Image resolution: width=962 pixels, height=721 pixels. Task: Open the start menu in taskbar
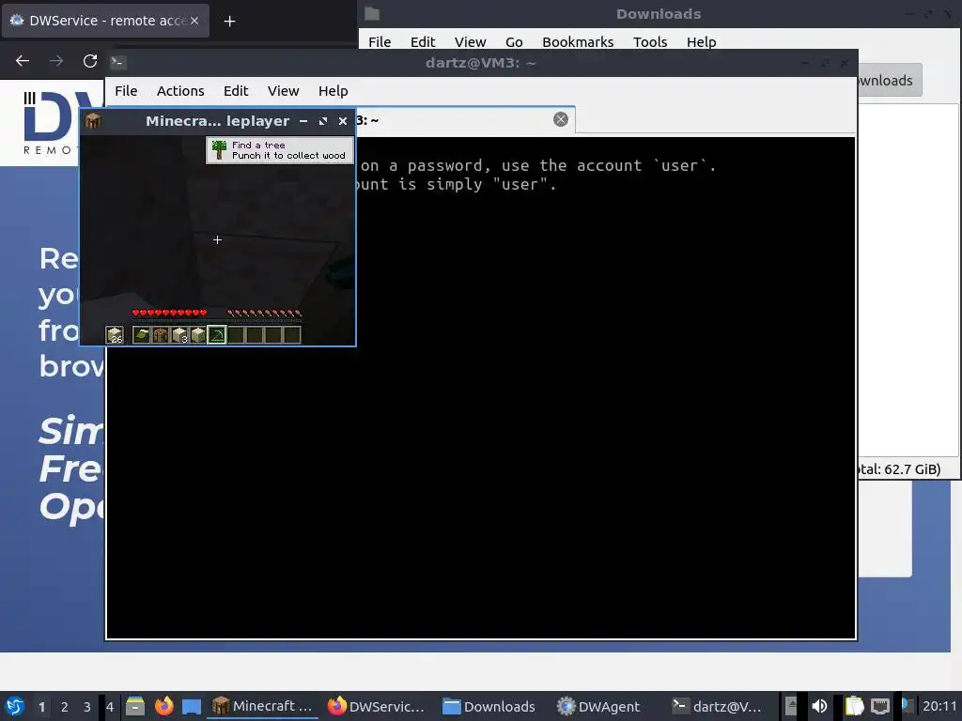(15, 706)
